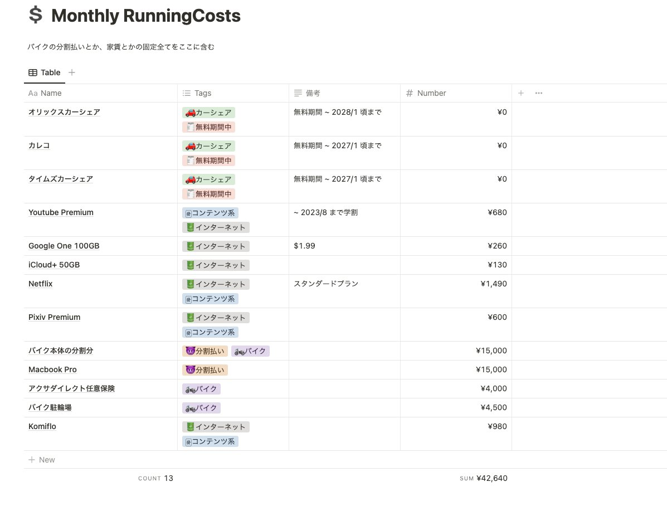Click the ¥15,000 cell for バイク本体の分割分
The height and width of the screenshot is (506, 667).
[491, 351]
